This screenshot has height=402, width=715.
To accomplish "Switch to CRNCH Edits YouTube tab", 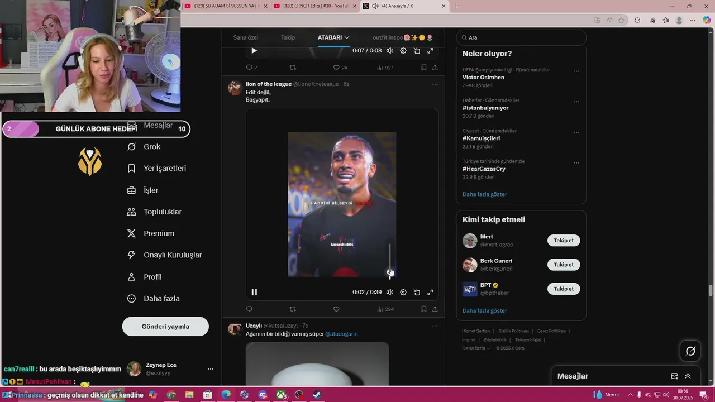I will [315, 6].
